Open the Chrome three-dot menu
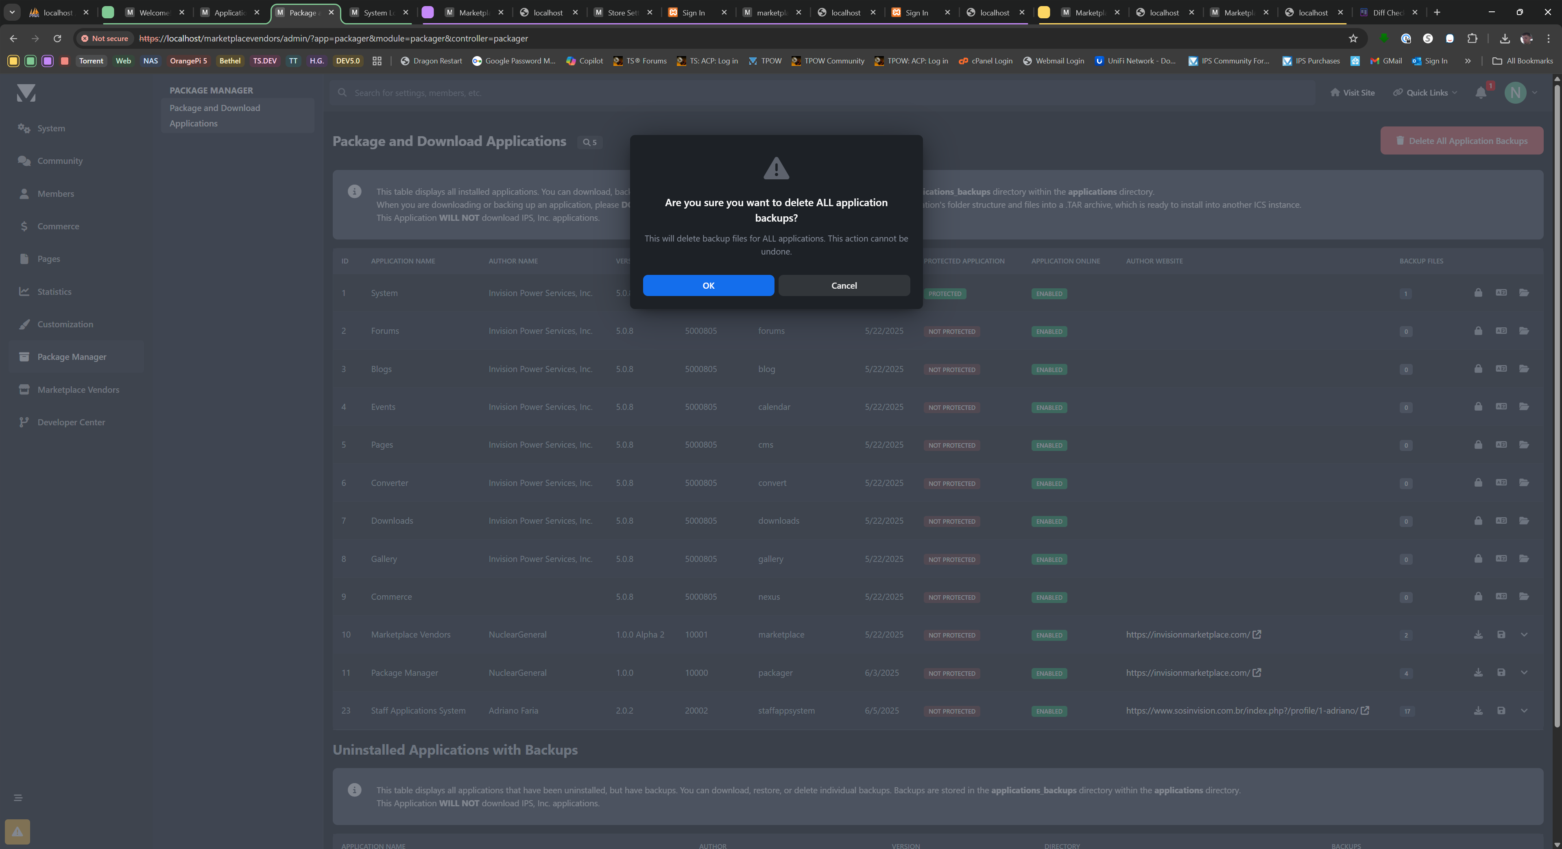The image size is (1562, 849). [1548, 38]
